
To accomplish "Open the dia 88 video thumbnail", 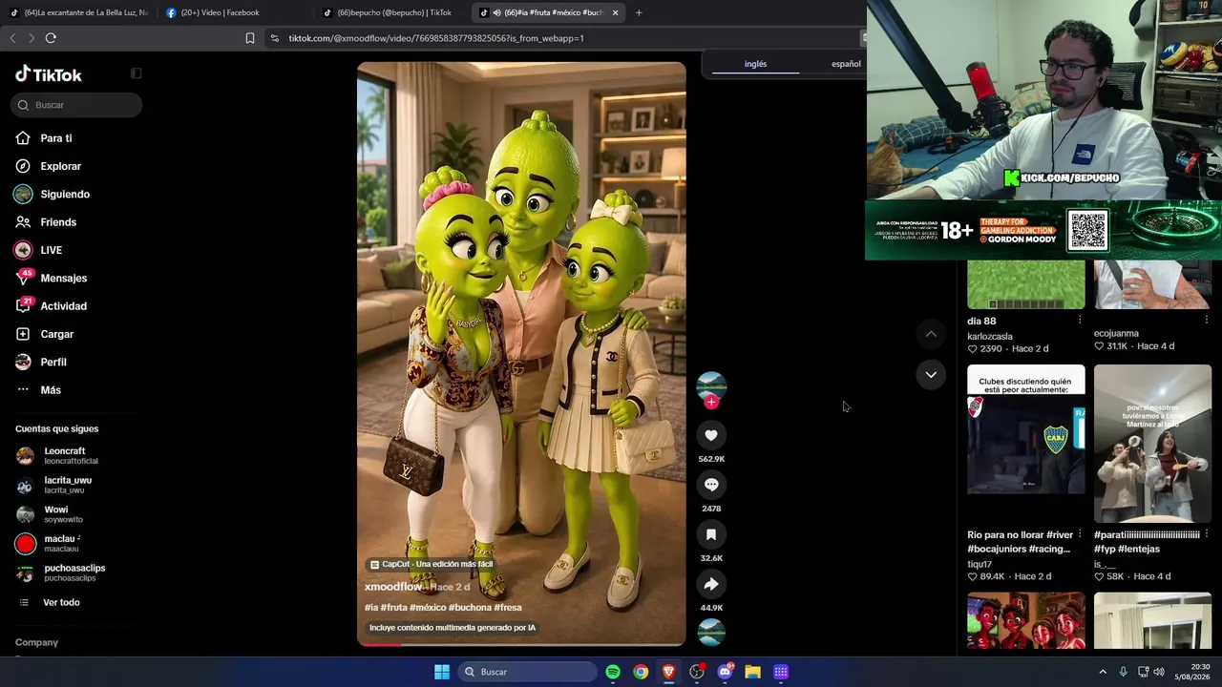I will (1026, 284).
